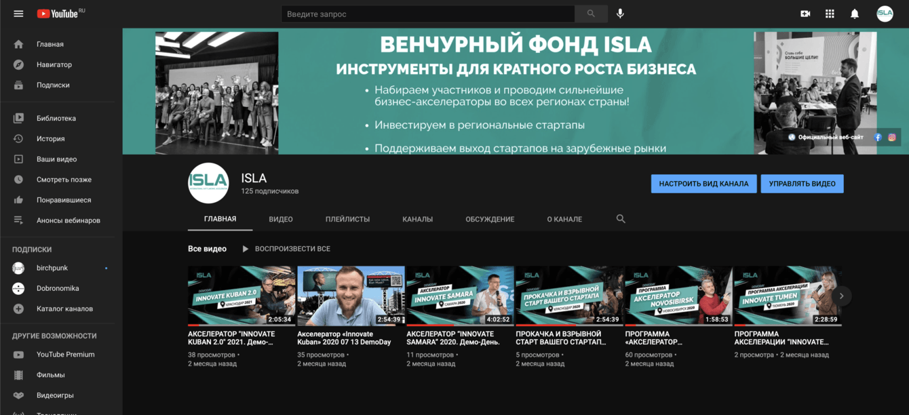Click the ISLA channel avatar
Image resolution: width=909 pixels, height=415 pixels.
click(208, 183)
